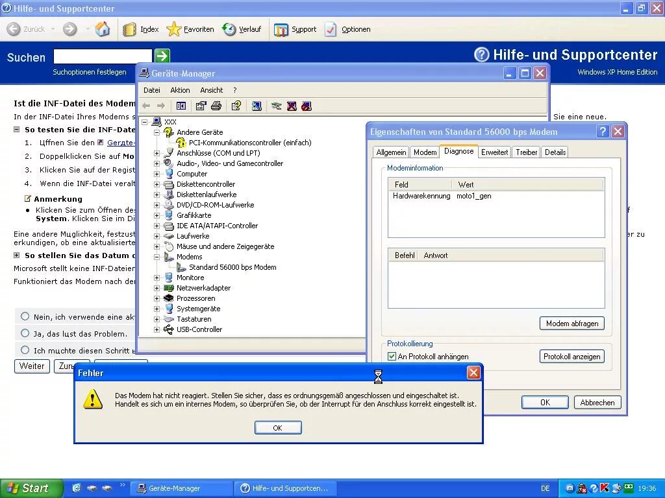Open the Index in Help Center
This screenshot has height=498, width=665.
coord(140,29)
